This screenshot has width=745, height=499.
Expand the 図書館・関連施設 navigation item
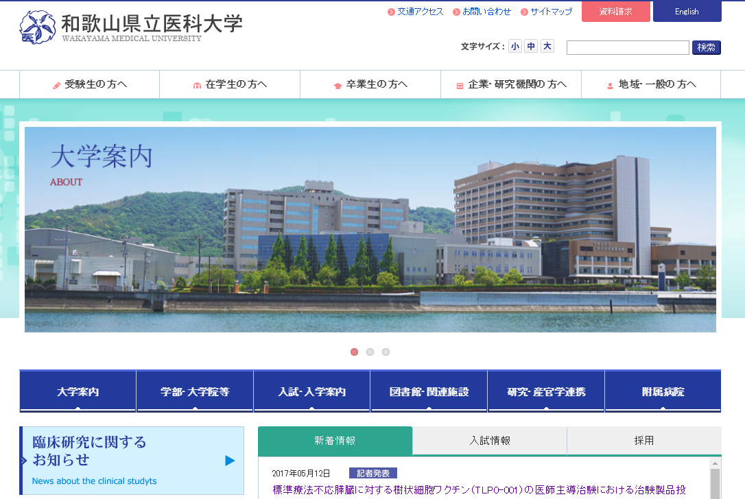click(429, 391)
